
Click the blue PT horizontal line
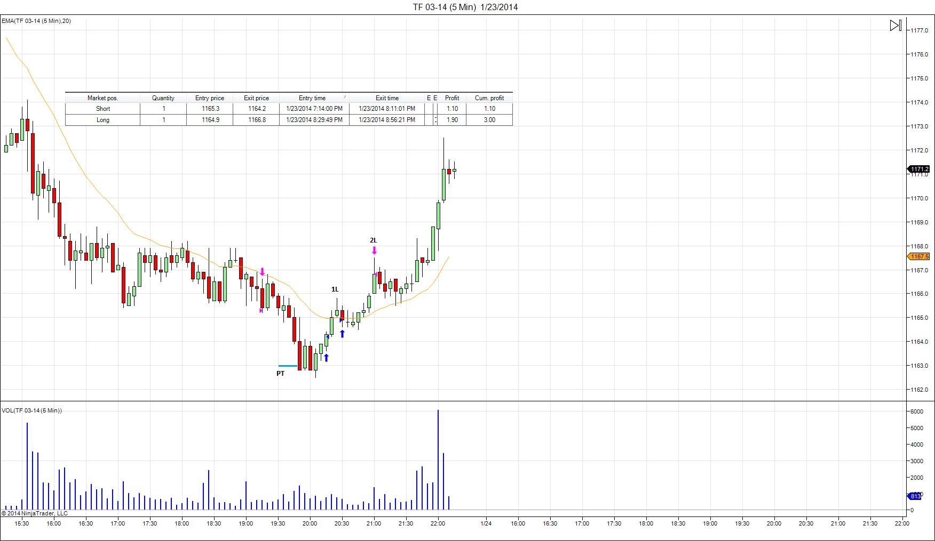click(x=288, y=366)
